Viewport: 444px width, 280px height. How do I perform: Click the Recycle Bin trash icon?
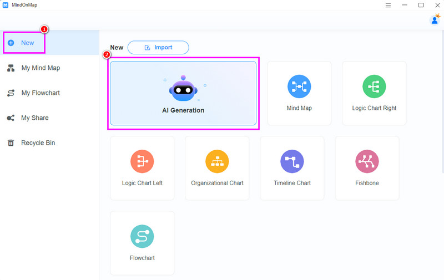click(11, 143)
